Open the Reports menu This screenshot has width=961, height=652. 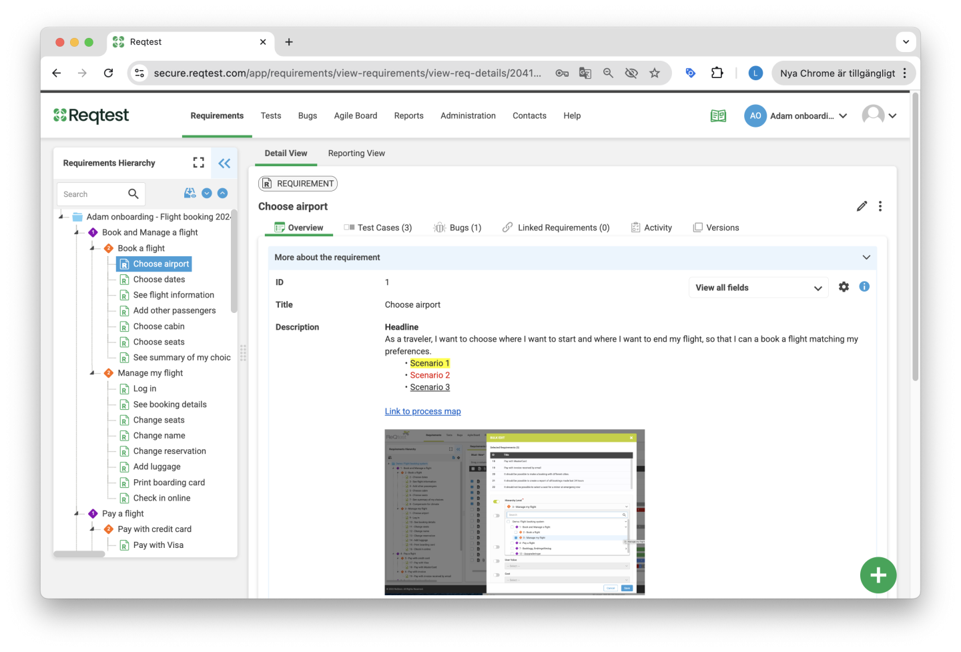(409, 115)
